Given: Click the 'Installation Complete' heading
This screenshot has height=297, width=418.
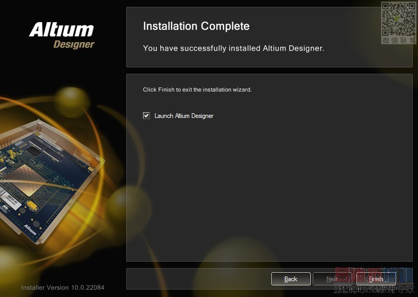Looking at the screenshot, I should 196,26.
